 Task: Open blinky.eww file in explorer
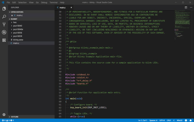point(31,40)
